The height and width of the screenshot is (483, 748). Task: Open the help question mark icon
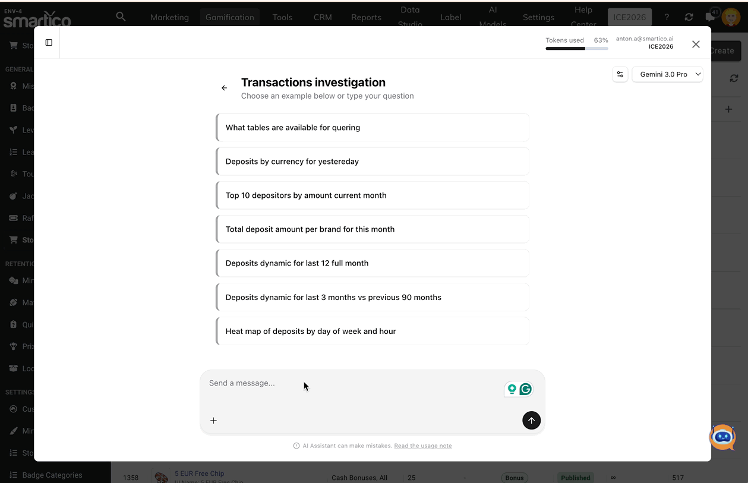(x=667, y=17)
